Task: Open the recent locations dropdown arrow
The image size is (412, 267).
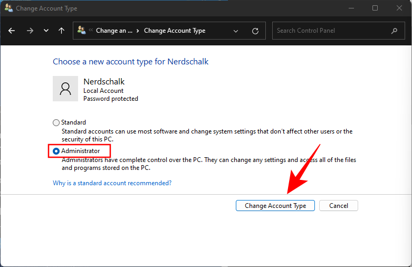Action: tap(46, 31)
